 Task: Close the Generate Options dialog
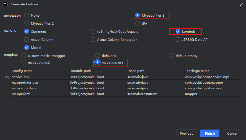(242, 4)
